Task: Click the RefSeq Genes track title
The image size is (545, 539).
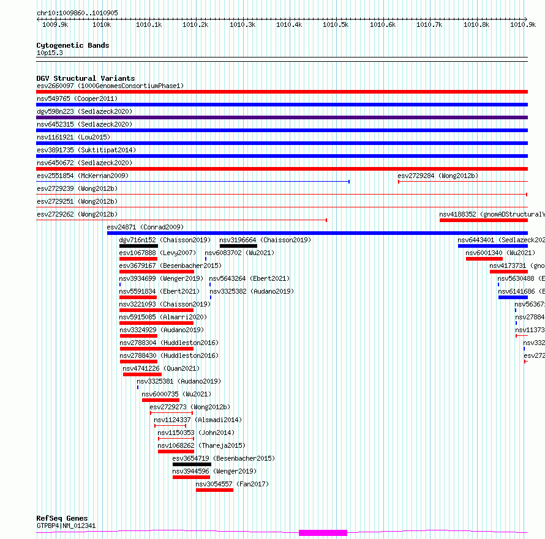Action: [62, 518]
